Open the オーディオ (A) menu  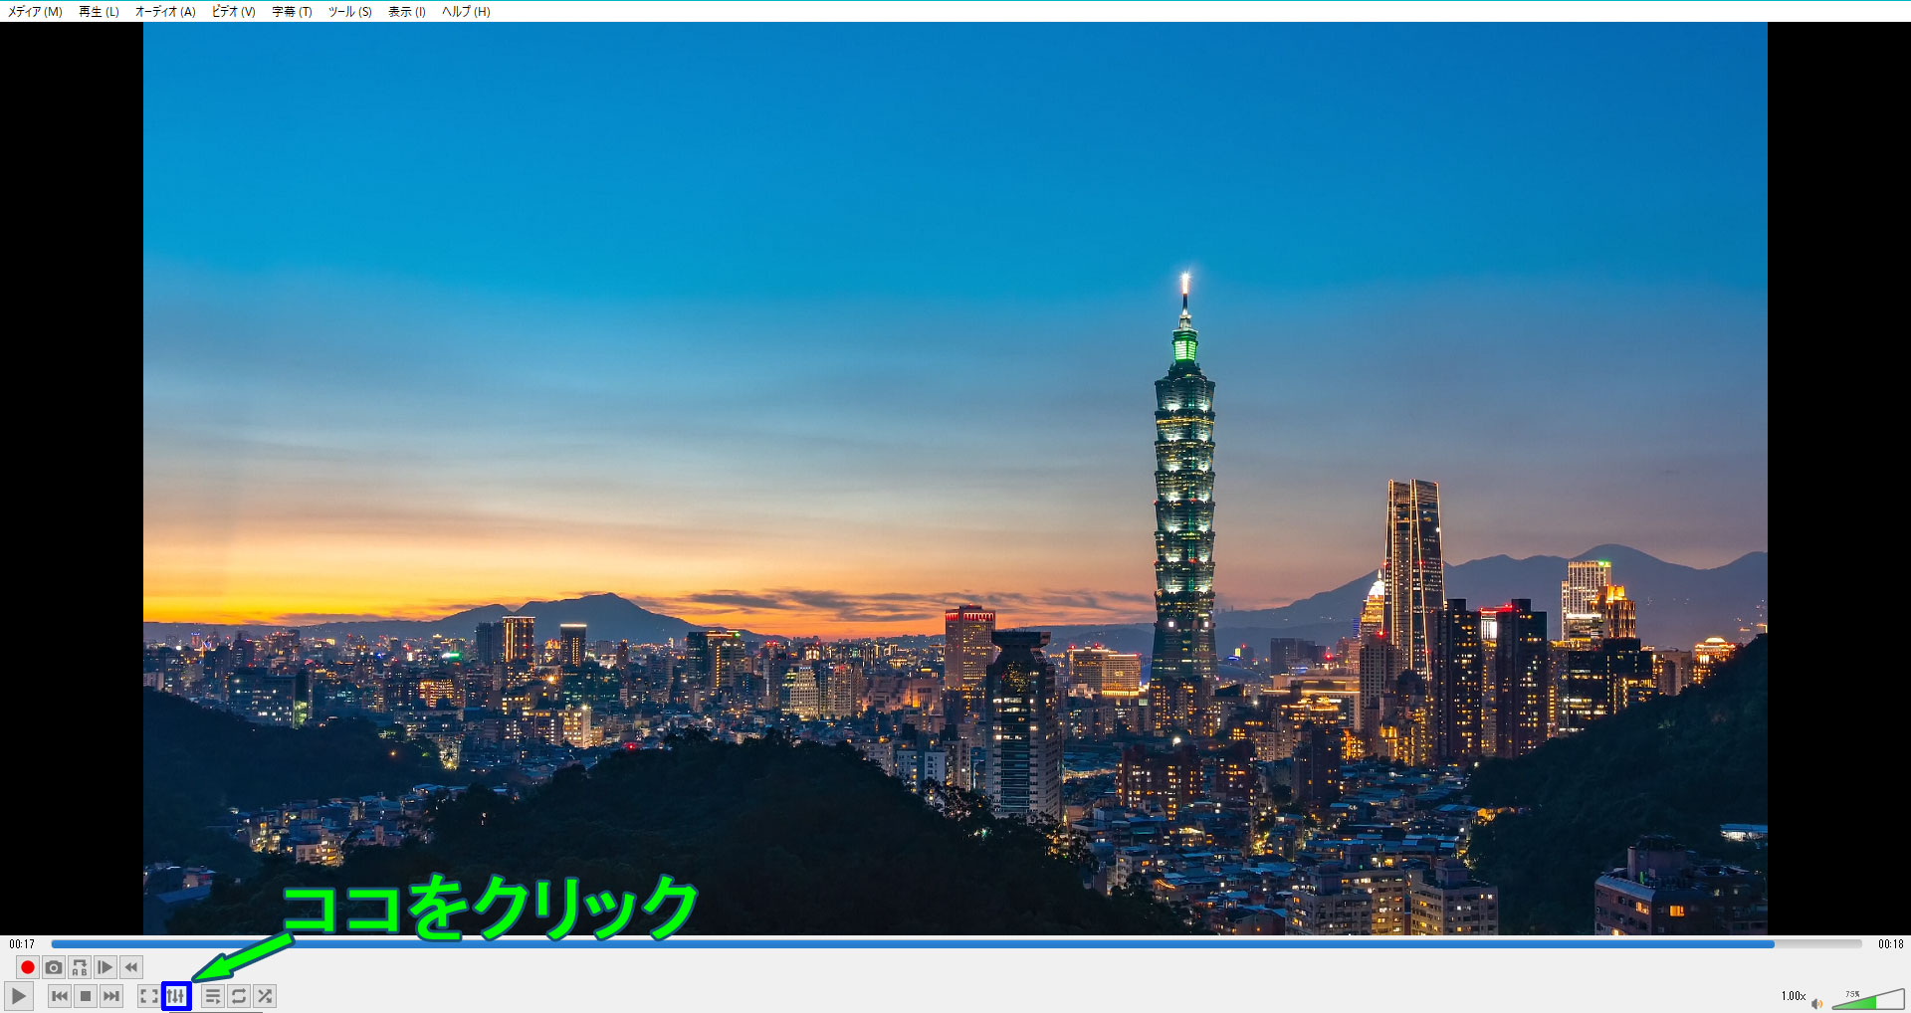click(x=165, y=12)
